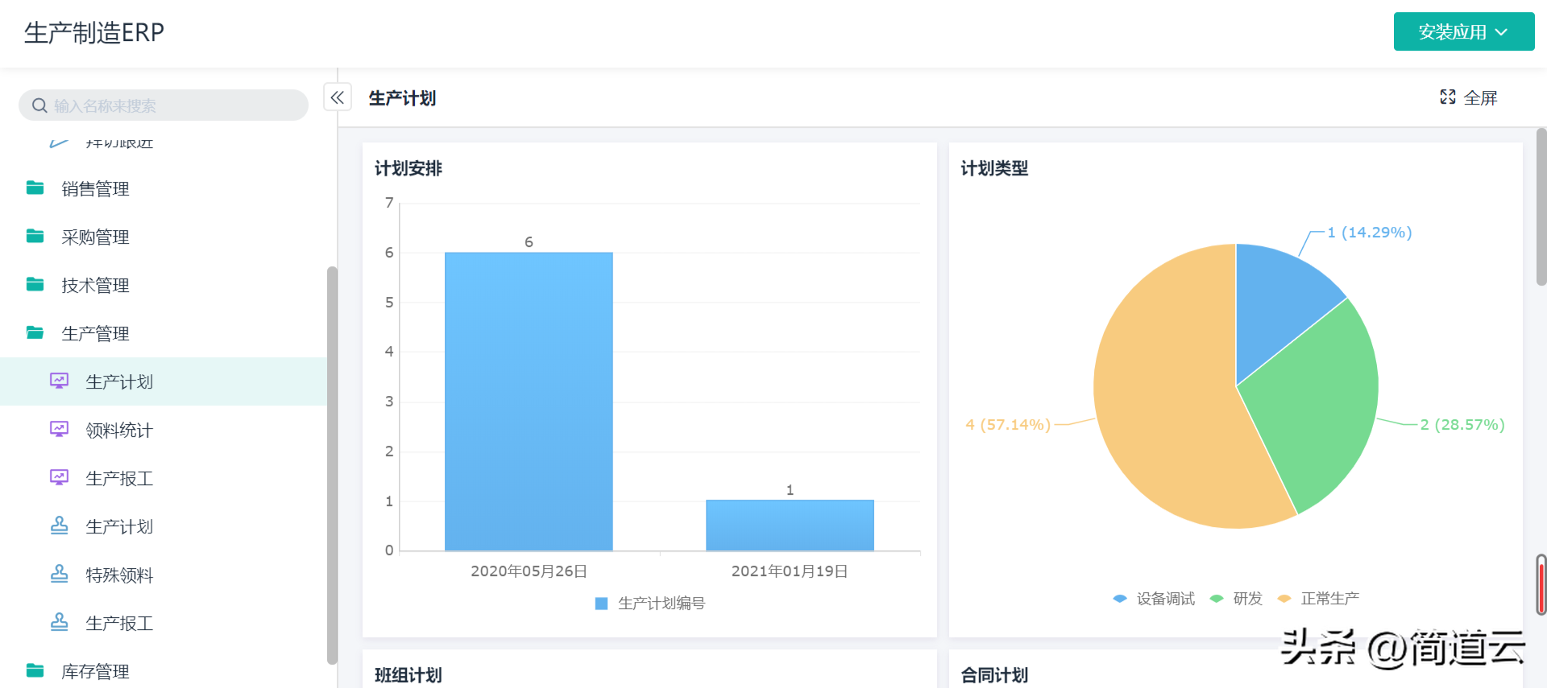Click the fullscreen expand icon
The height and width of the screenshot is (688, 1547).
tap(1447, 97)
